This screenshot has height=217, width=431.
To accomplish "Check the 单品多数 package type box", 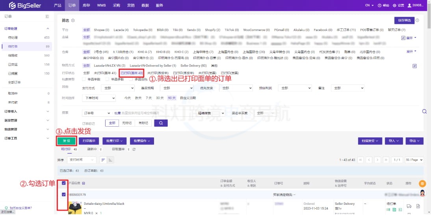I will 108,79.
